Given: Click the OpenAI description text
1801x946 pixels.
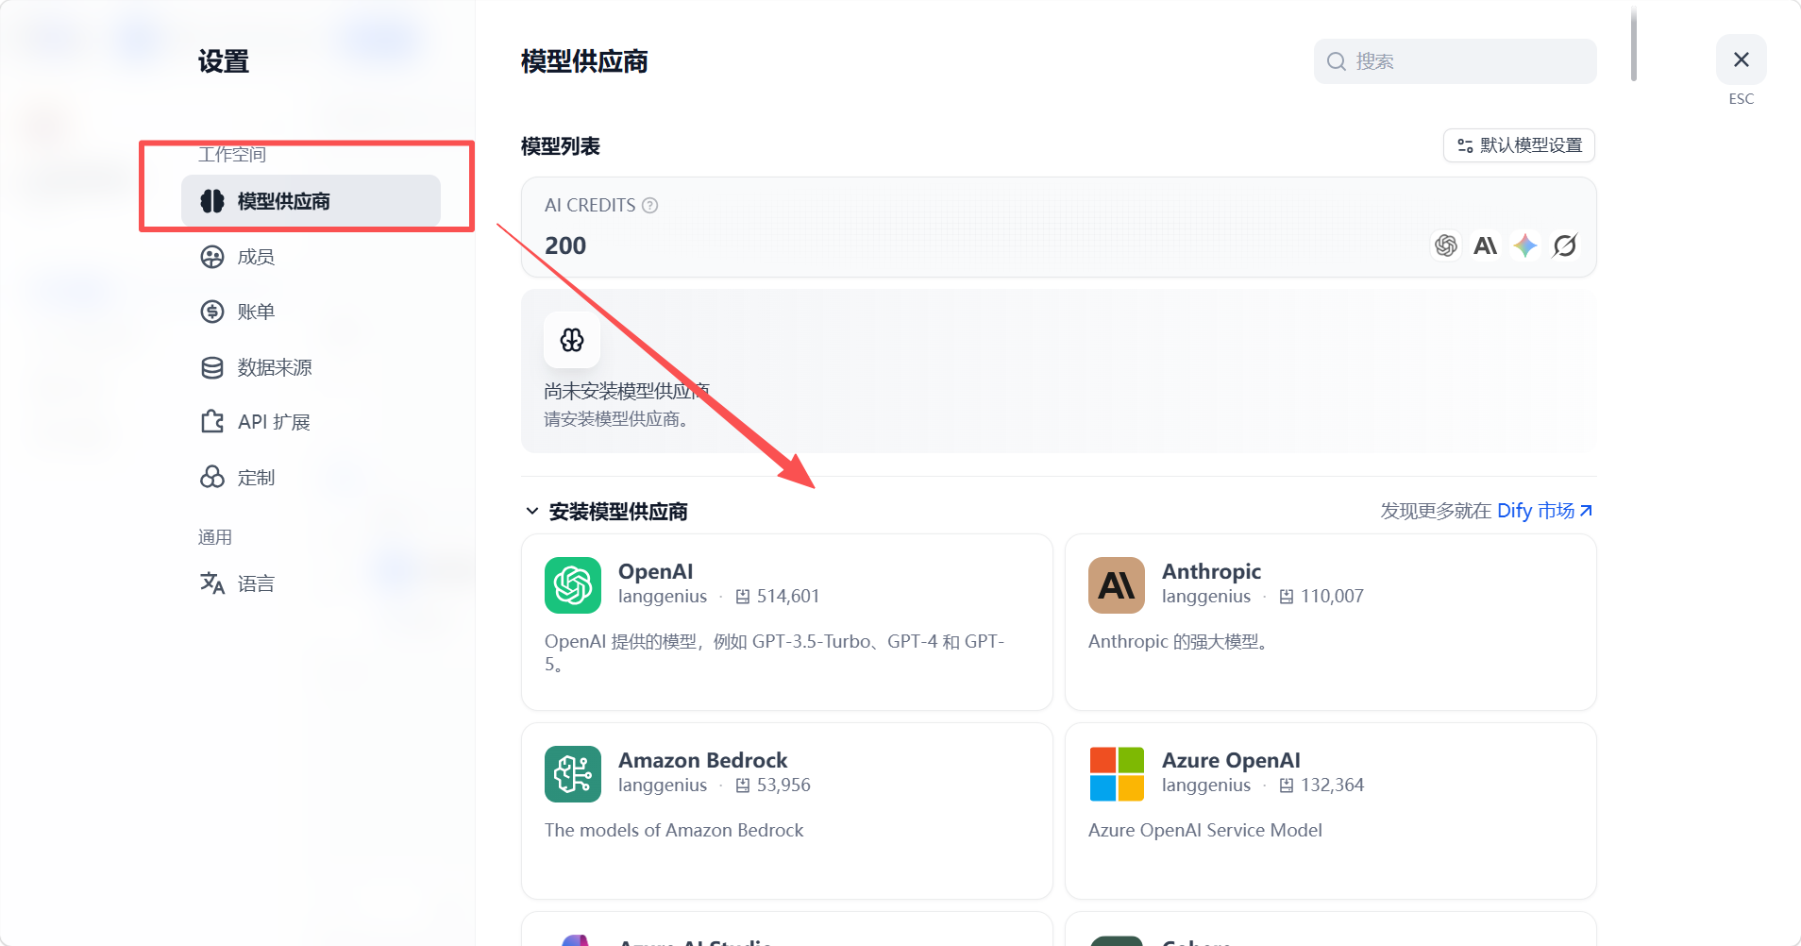Looking at the screenshot, I should (x=775, y=652).
